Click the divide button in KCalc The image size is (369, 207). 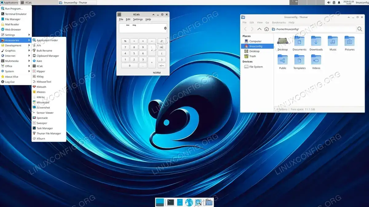(x=134, y=41)
